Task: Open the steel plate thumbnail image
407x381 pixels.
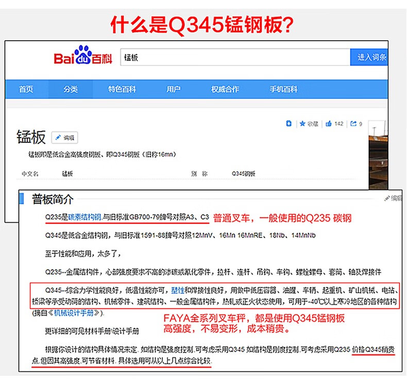Action: tap(378, 155)
